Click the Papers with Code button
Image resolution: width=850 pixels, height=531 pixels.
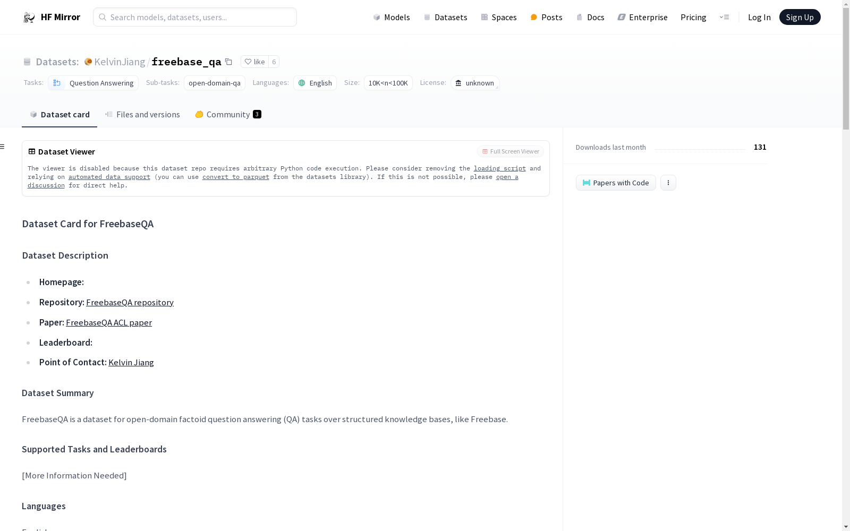click(616, 183)
